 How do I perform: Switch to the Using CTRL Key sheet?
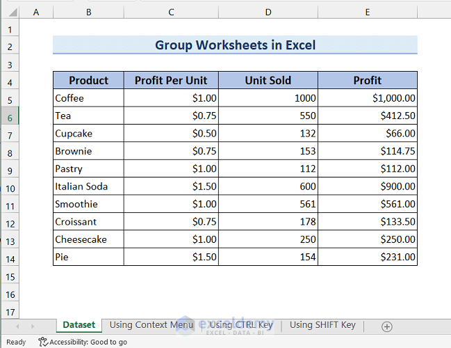tap(240, 325)
